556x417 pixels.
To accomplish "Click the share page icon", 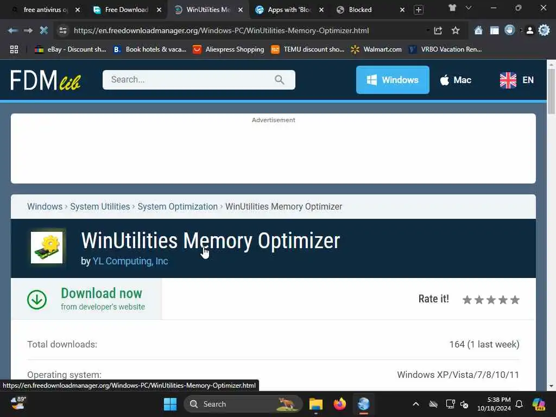I will [x=438, y=30].
